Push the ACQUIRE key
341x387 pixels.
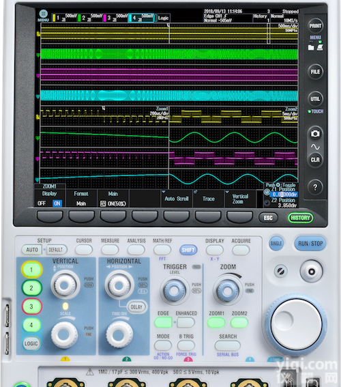pyautogui.click(x=241, y=250)
